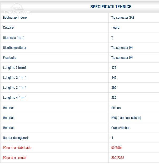Select the Diametru [mm] label
Viewport: 159px width, 168px height.
click(x=14, y=38)
